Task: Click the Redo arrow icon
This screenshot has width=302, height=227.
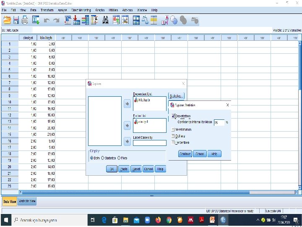Action: [x=56, y=20]
